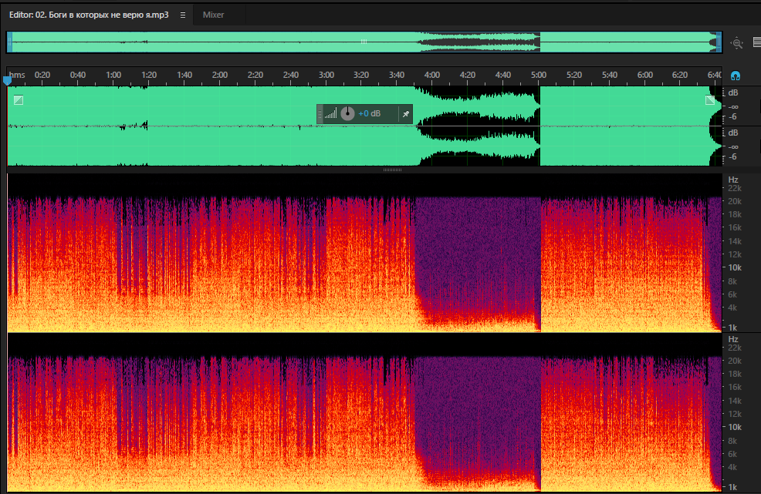The image size is (761, 494).
Task: Click the hms time format label
Action: coord(17,75)
